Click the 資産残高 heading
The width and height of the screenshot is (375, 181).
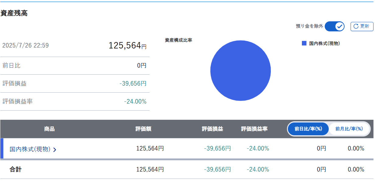[14, 13]
